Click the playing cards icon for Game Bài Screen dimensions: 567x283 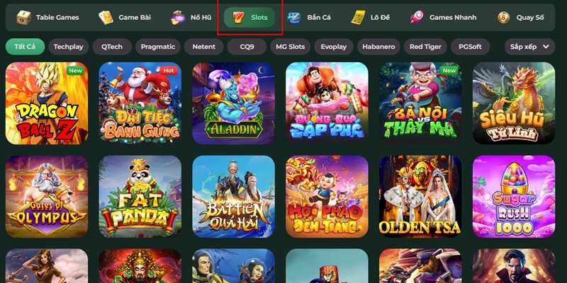pos(106,17)
